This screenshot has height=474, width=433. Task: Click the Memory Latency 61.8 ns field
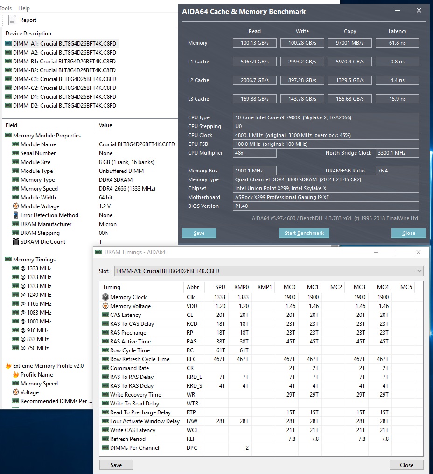point(397,43)
